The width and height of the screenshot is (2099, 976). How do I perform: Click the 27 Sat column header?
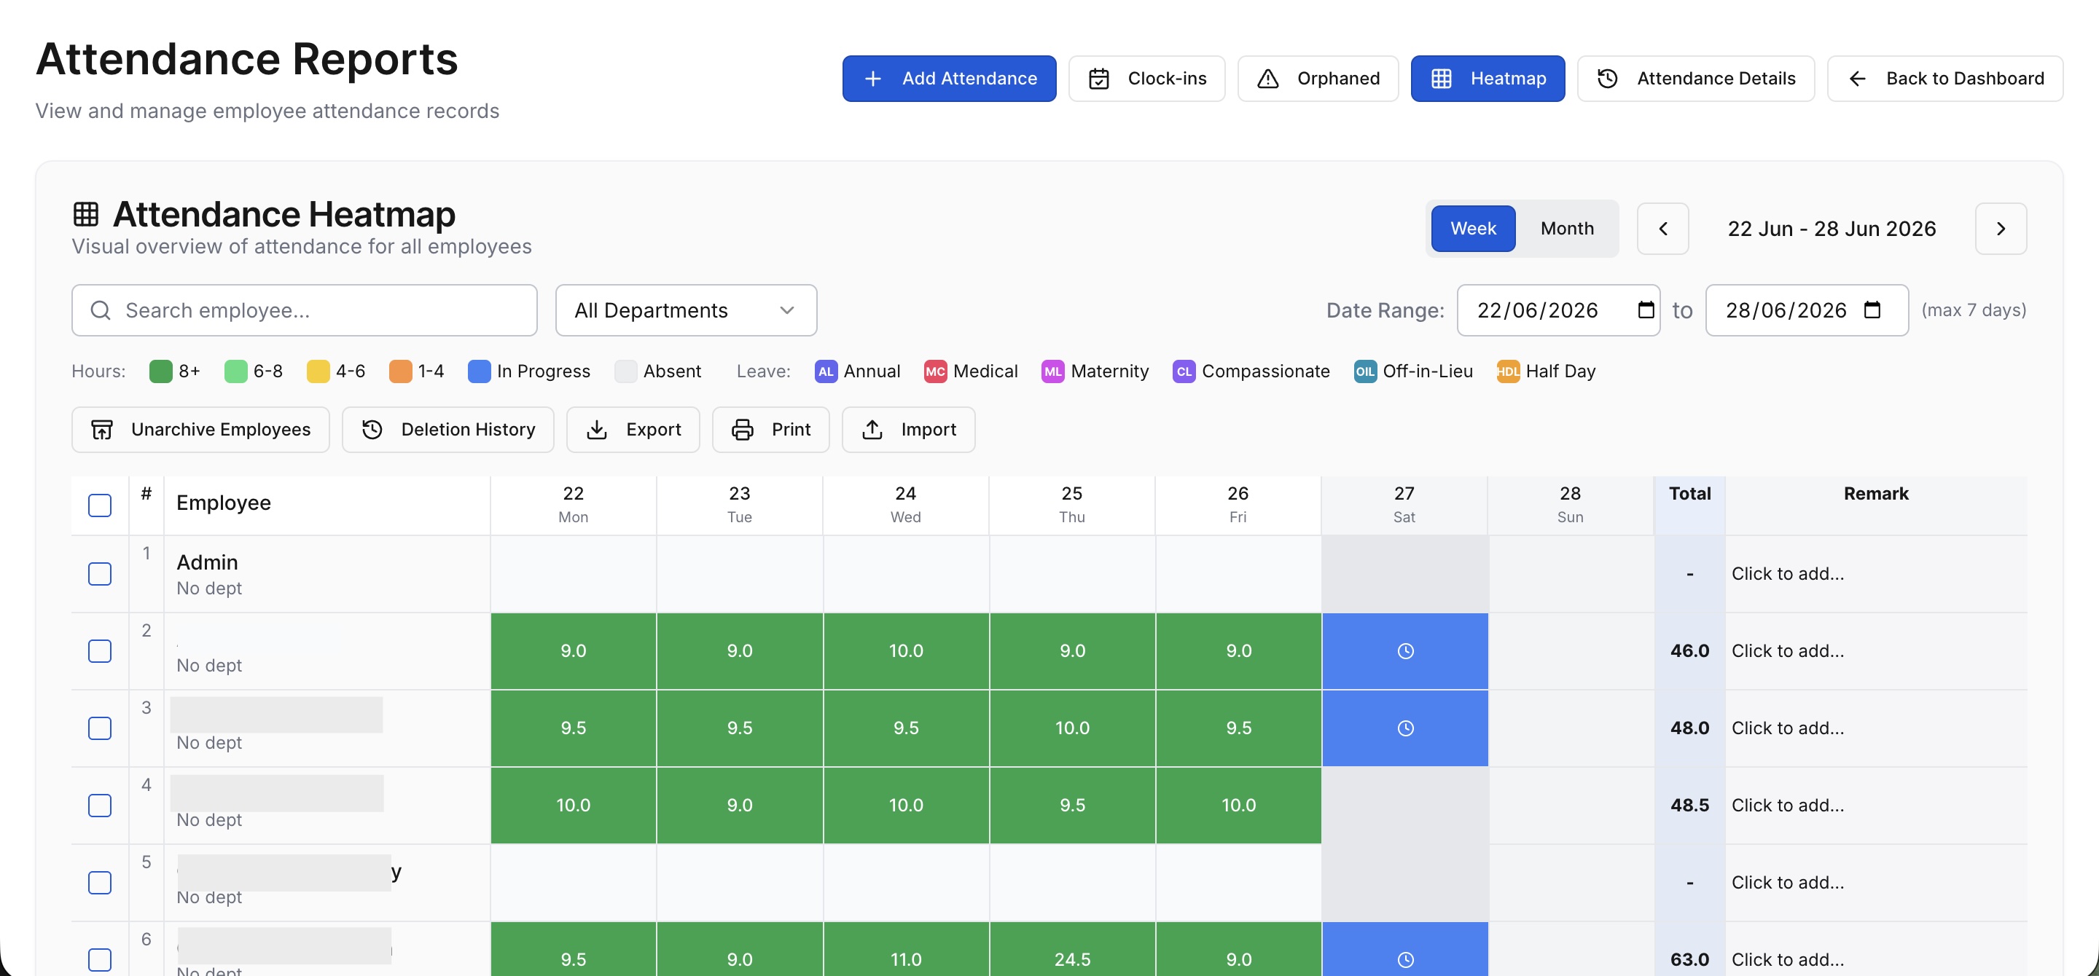tap(1404, 505)
